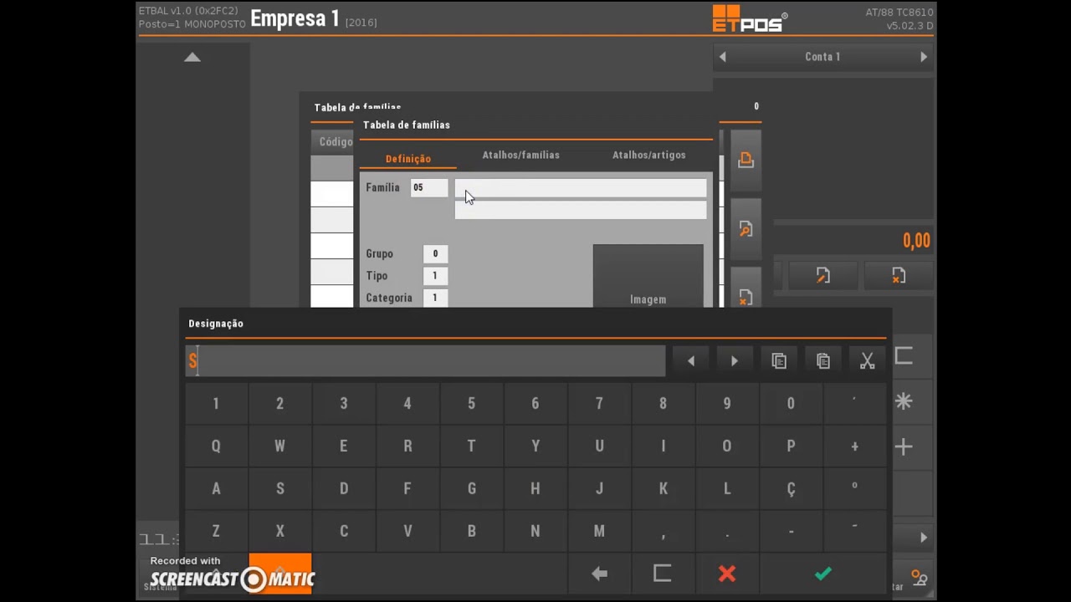Go to next account after Conta 1
Viewport: 1071px width, 602px height.
924,57
